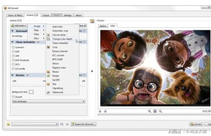Viewport: 211px width, 136px height.
Task: Pick the Background color swatch
Action: (x=31, y=92)
